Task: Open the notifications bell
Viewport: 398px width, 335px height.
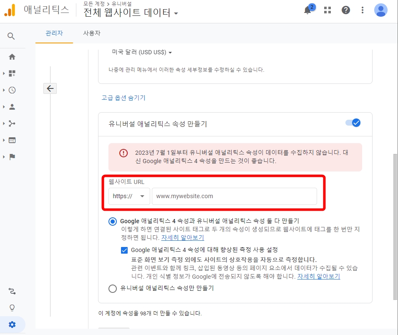Action: 307,10
